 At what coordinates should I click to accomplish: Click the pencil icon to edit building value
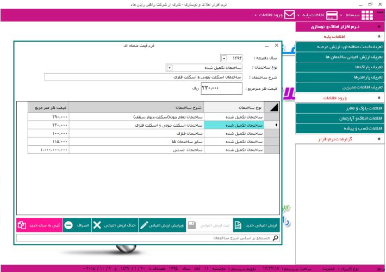pyautogui.click(x=144, y=225)
